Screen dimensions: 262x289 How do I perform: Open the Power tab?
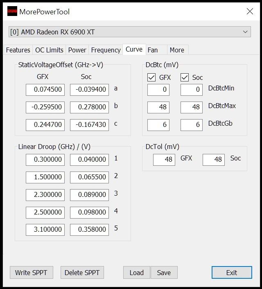(x=77, y=50)
